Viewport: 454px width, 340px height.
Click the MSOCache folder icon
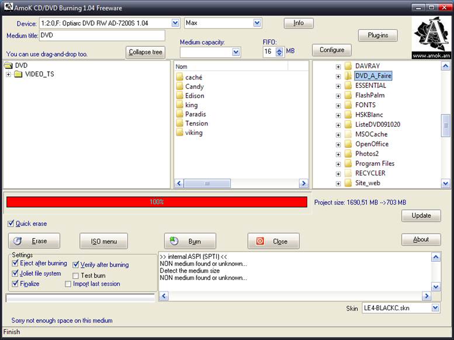[x=348, y=134]
